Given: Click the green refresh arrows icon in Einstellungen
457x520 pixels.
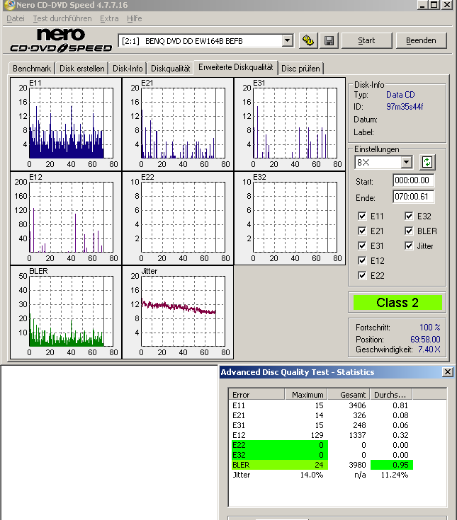Looking at the screenshot, I should coord(427,162).
